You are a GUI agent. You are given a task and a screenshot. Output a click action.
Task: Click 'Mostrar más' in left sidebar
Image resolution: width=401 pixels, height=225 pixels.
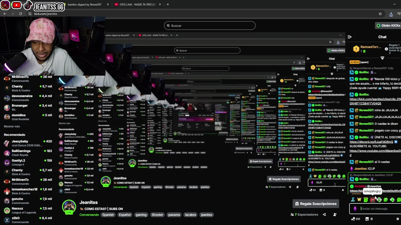click(x=12, y=126)
